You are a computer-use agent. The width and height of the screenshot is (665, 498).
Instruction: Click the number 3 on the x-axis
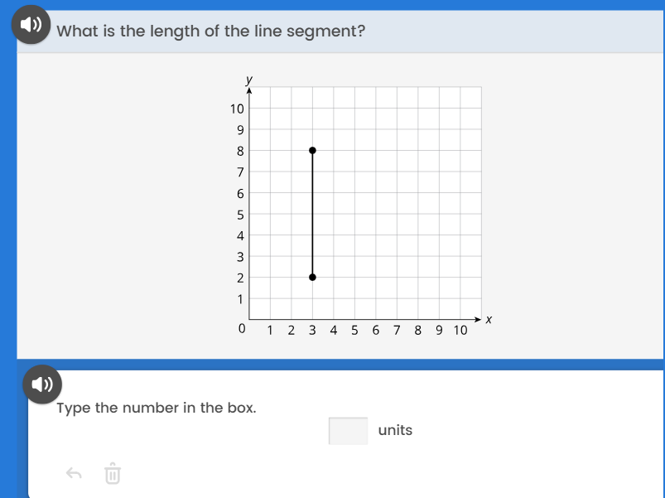click(x=312, y=330)
